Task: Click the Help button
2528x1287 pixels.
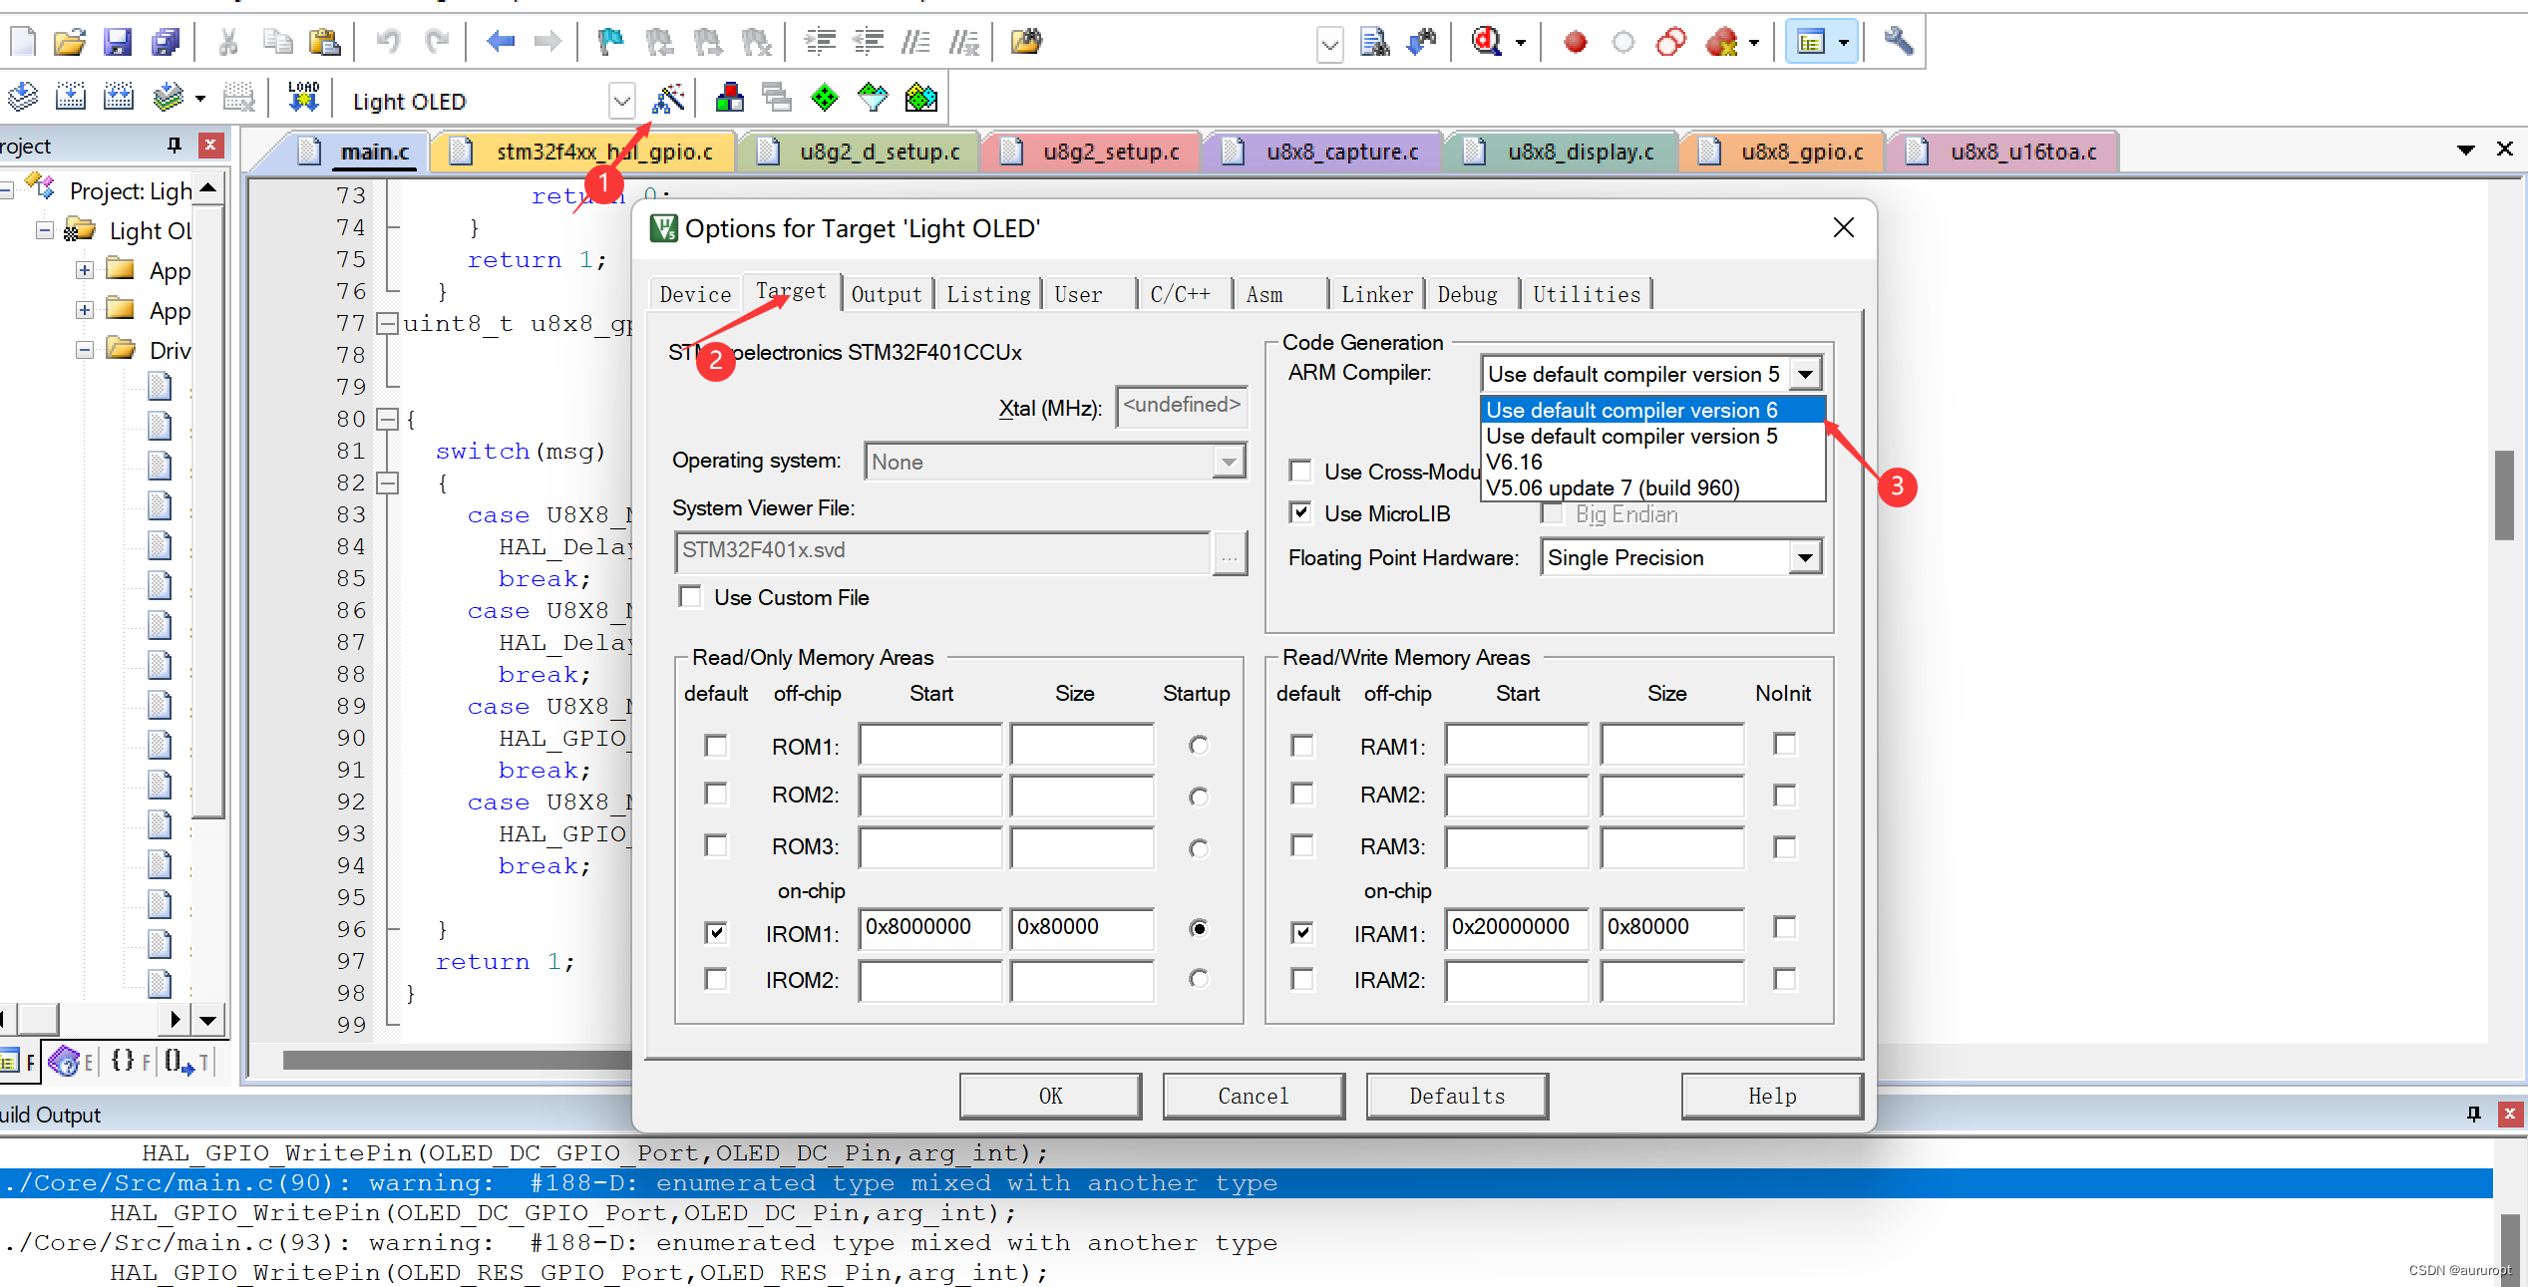Action: coord(1772,1096)
